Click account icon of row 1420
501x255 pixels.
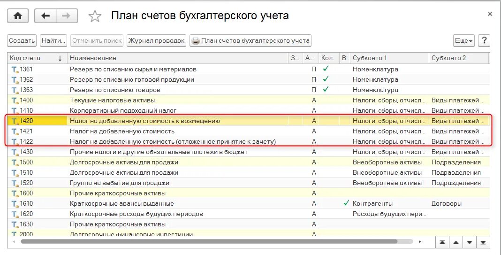point(15,121)
